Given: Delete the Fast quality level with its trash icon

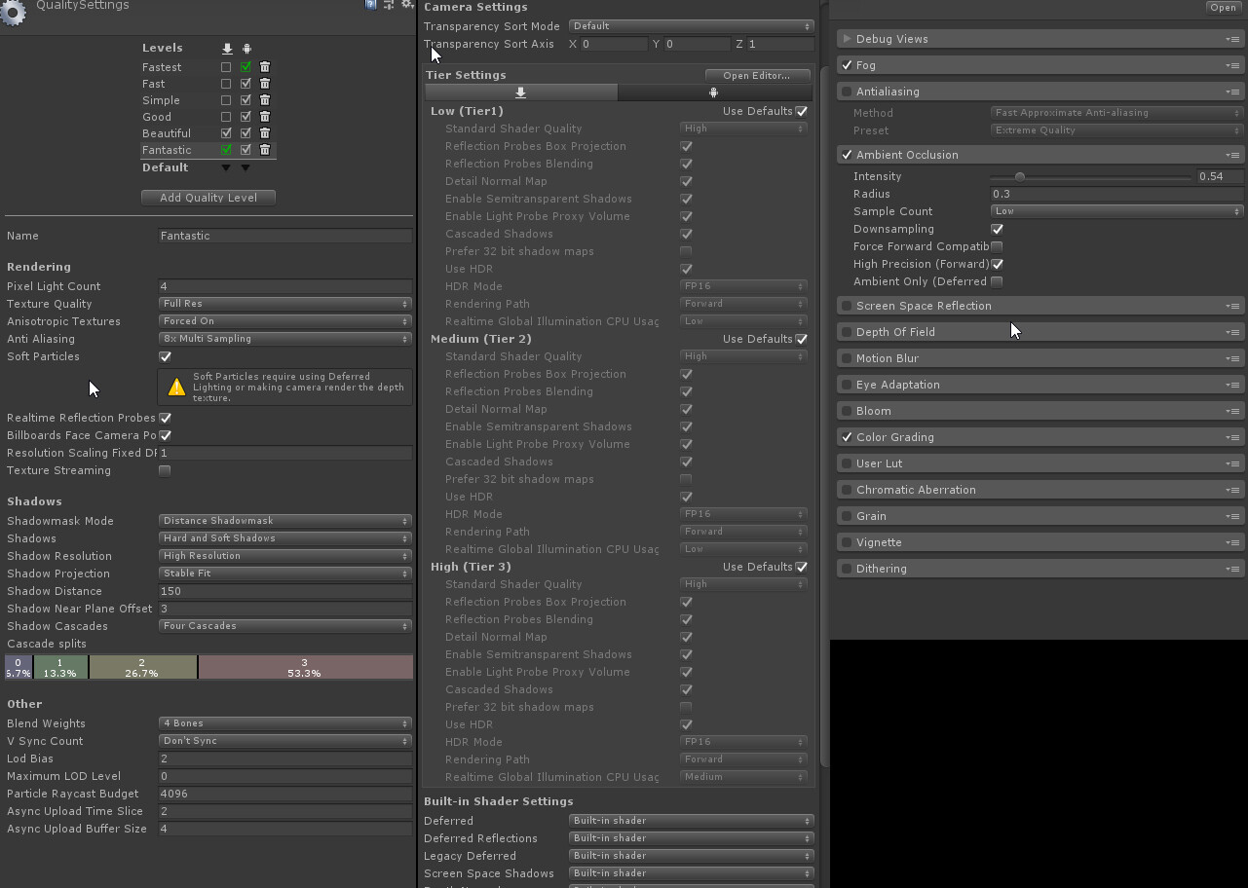Looking at the screenshot, I should click(264, 83).
